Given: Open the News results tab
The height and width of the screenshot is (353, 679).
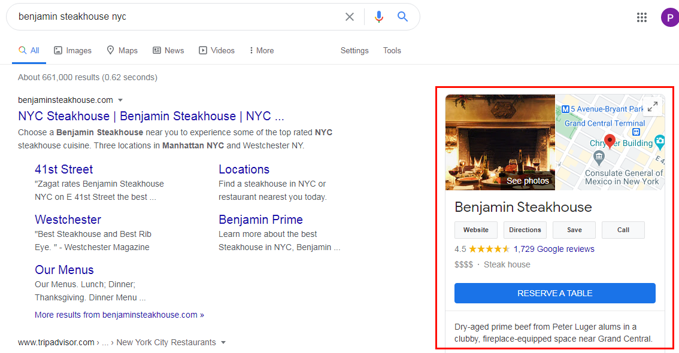Looking at the screenshot, I should [168, 51].
